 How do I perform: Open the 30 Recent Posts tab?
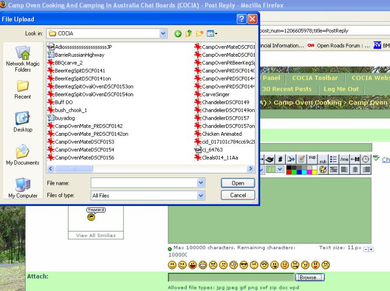(x=287, y=89)
